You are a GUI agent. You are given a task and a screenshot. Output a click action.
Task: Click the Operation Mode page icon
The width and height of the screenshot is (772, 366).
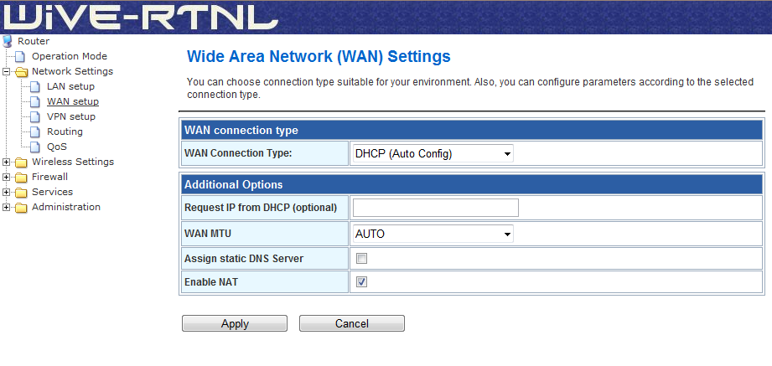[22, 56]
